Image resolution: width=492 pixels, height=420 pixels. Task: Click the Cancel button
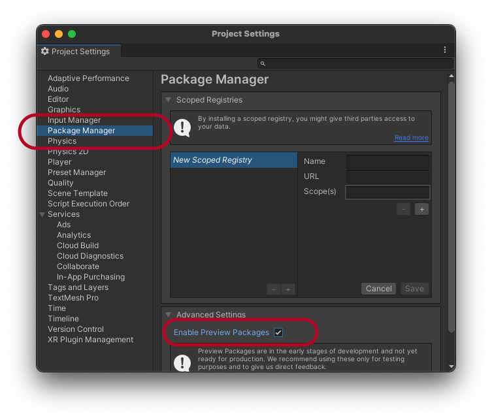click(379, 289)
